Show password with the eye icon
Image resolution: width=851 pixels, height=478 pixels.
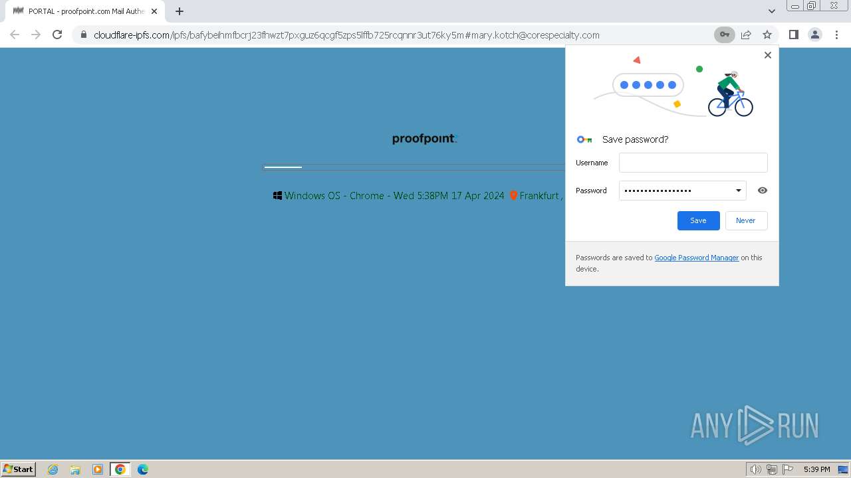(763, 191)
